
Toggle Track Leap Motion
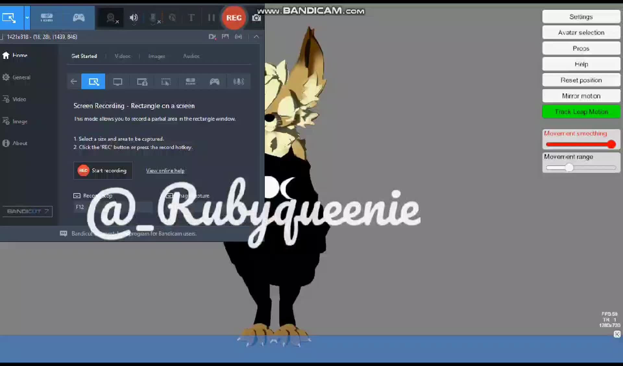click(581, 112)
